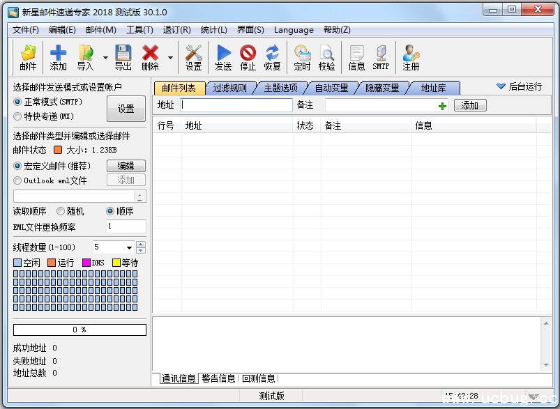Select the Outlook eml文件 radio option
This screenshot has width=560, height=409.
click(18, 180)
